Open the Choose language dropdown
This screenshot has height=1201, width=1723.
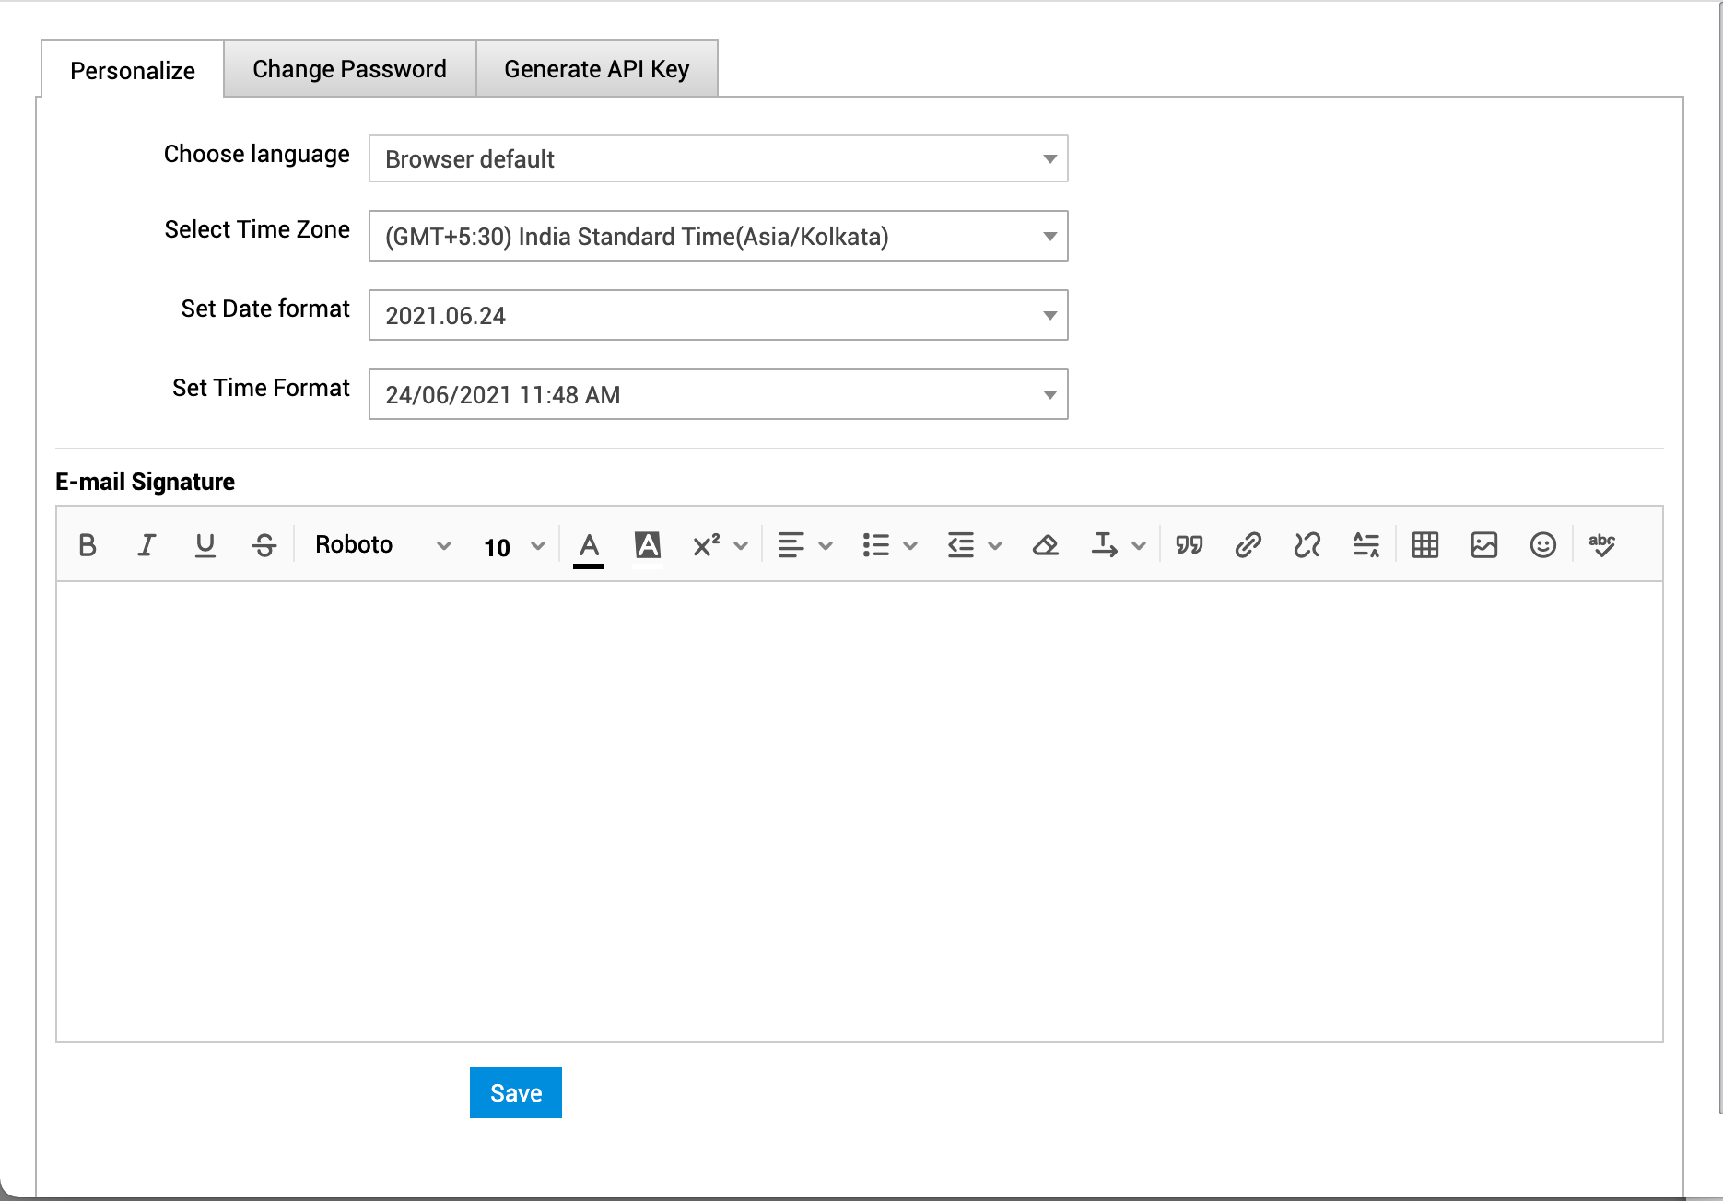pos(718,159)
